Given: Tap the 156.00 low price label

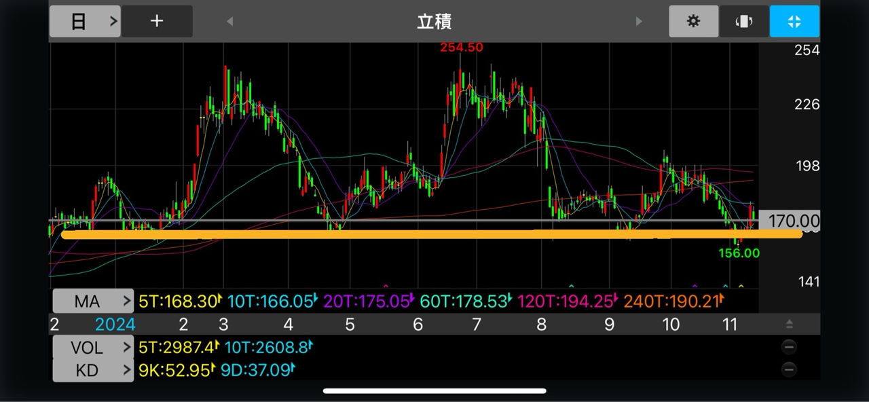Looking at the screenshot, I should tap(739, 253).
